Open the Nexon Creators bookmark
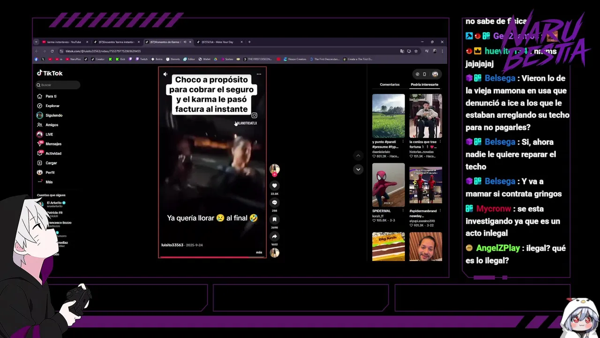This screenshot has width=600, height=338. pyautogui.click(x=294, y=59)
